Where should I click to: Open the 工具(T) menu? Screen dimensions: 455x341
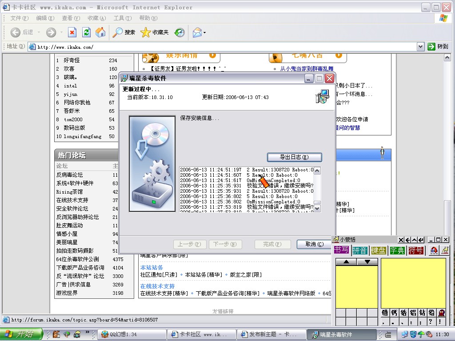click(x=123, y=18)
